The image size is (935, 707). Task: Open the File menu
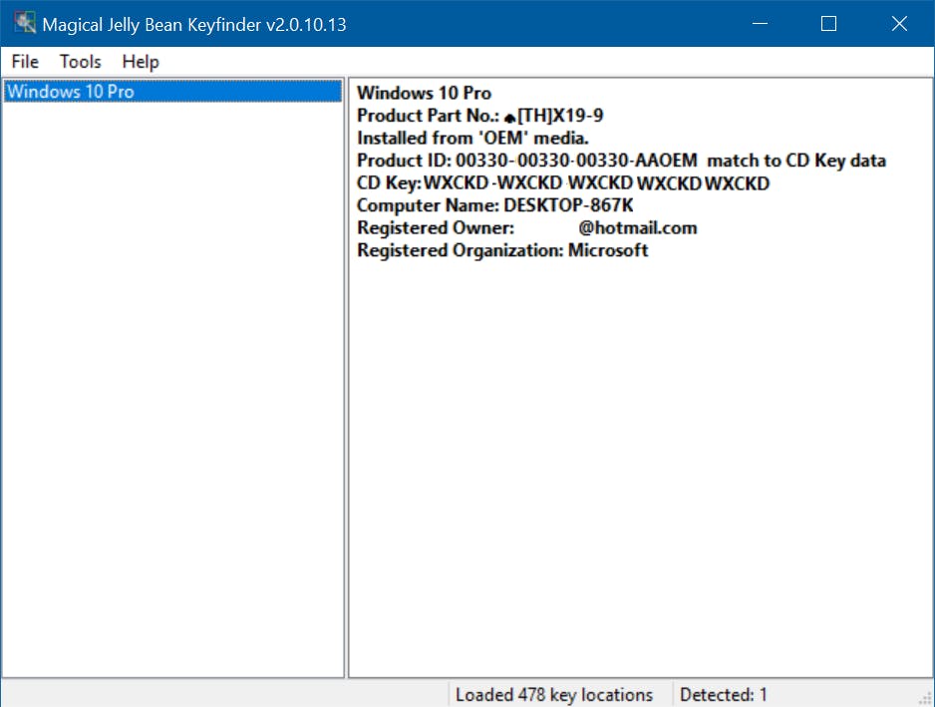click(25, 62)
